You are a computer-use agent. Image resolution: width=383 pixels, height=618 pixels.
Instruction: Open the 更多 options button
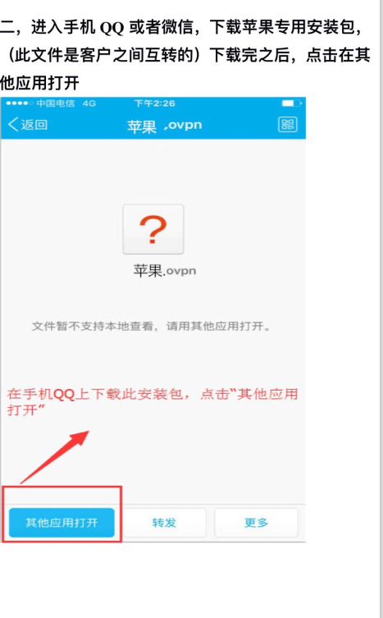256,523
